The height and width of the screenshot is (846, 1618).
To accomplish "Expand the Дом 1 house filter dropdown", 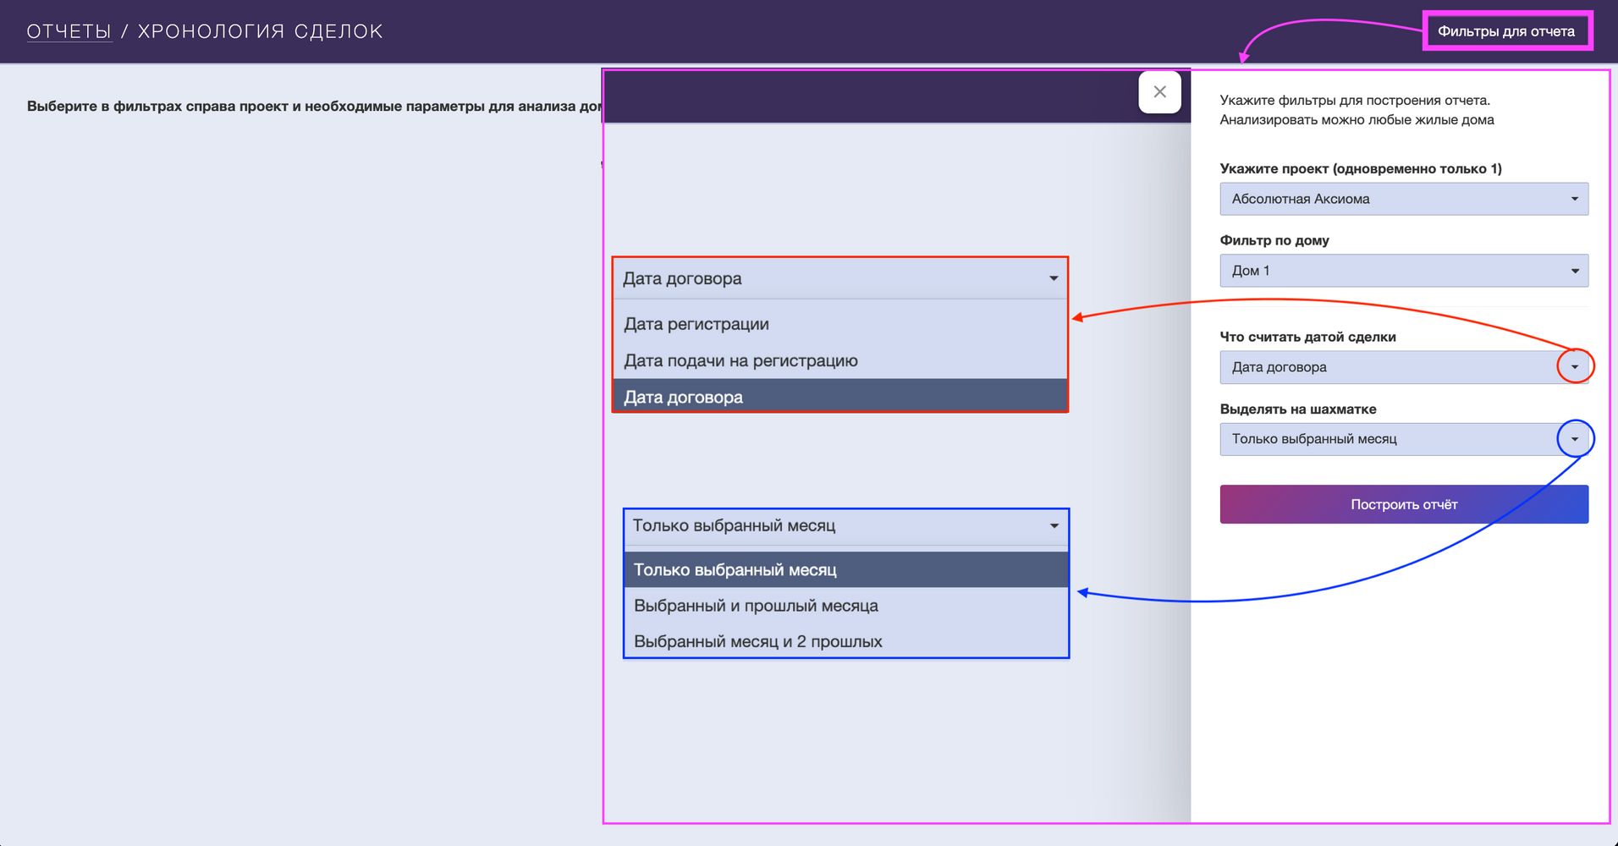I will [x=1404, y=271].
